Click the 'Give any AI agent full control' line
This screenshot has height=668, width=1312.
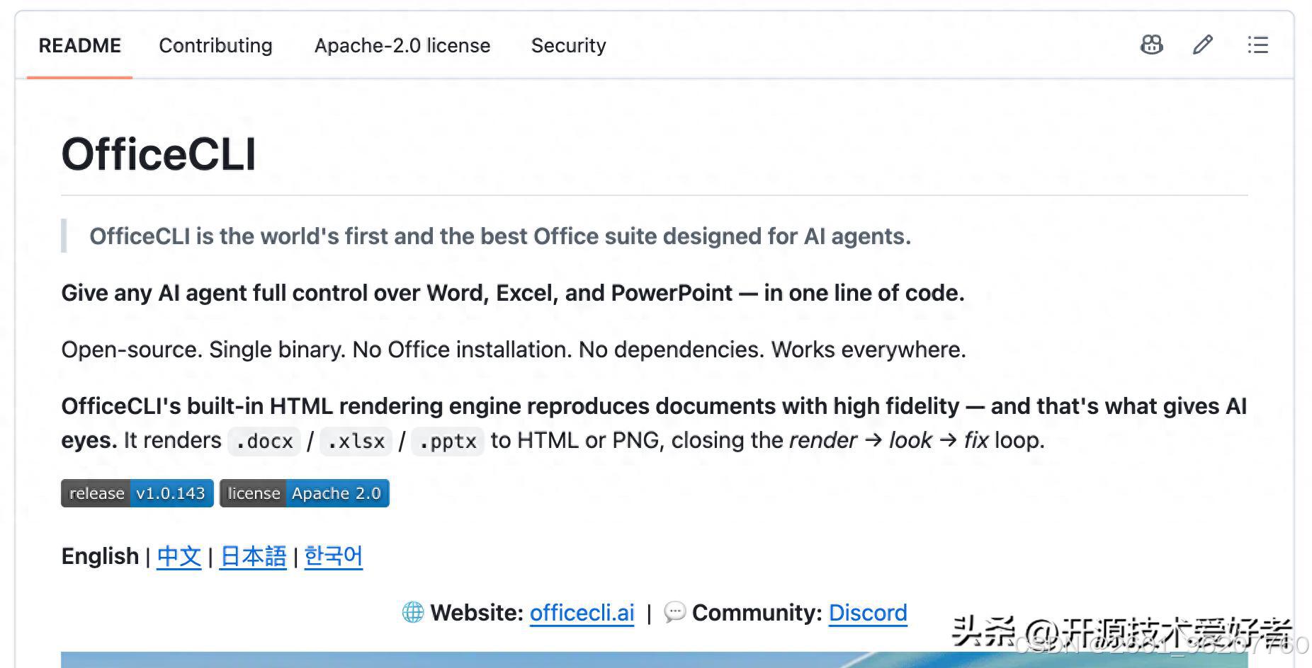tap(513, 293)
